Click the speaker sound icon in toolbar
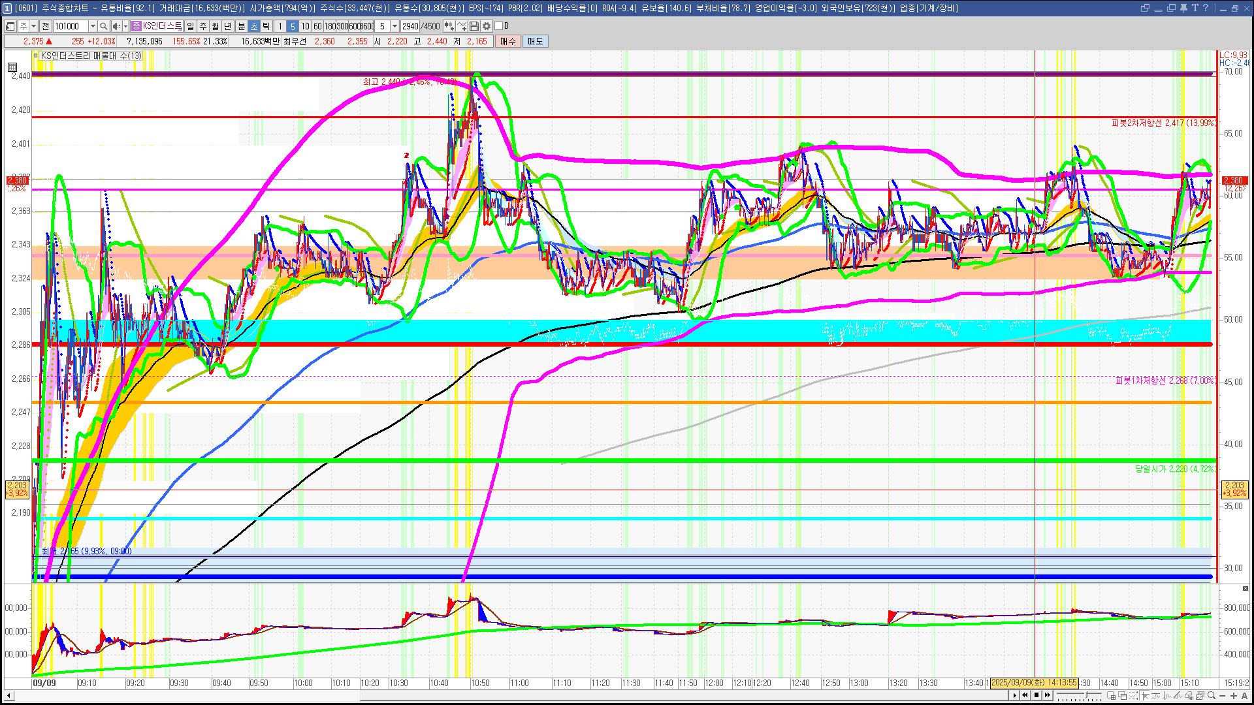The image size is (1254, 705). [116, 26]
